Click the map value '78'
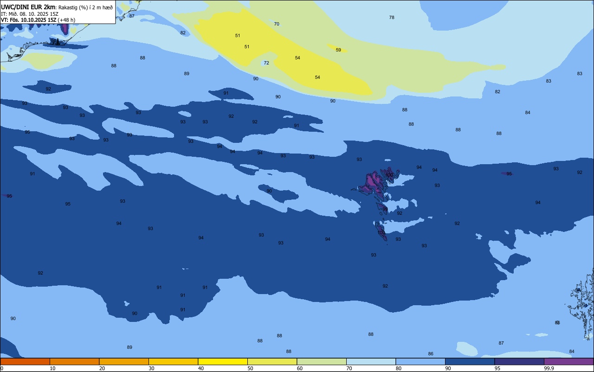 (x=392, y=17)
